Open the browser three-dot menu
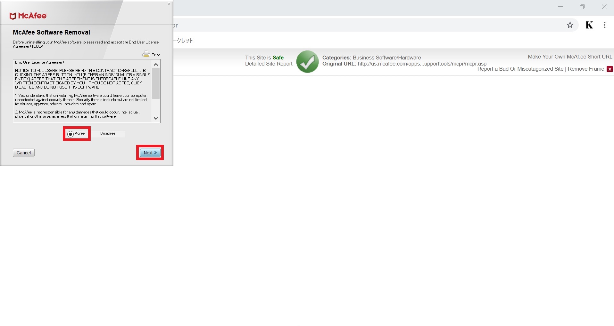The image size is (614, 326). [604, 25]
